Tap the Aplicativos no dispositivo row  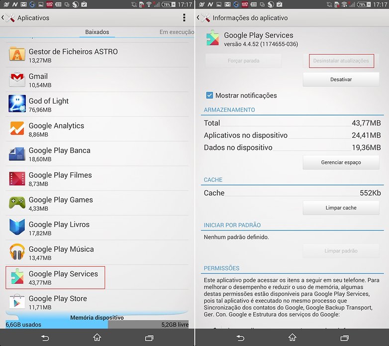[292, 135]
